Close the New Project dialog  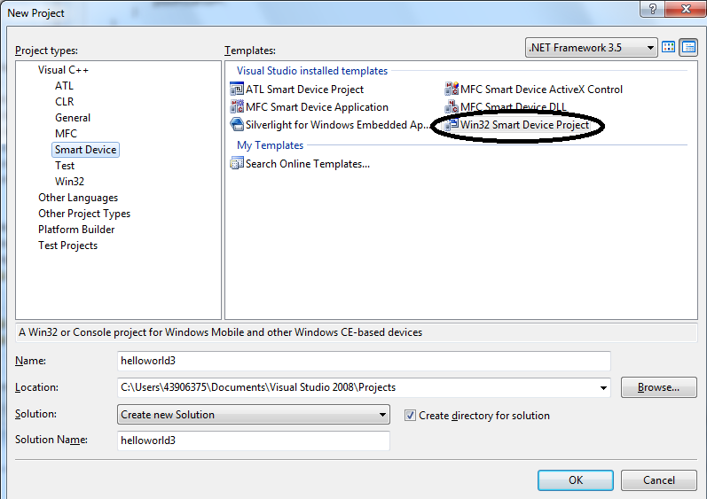(x=686, y=8)
